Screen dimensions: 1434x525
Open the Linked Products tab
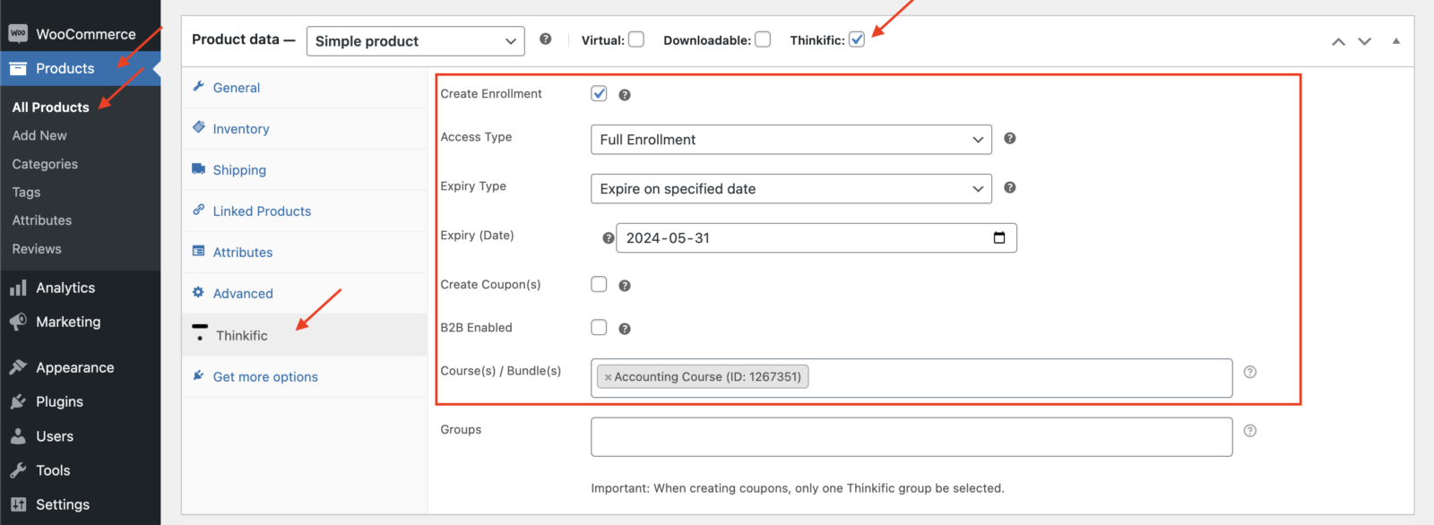coord(262,211)
